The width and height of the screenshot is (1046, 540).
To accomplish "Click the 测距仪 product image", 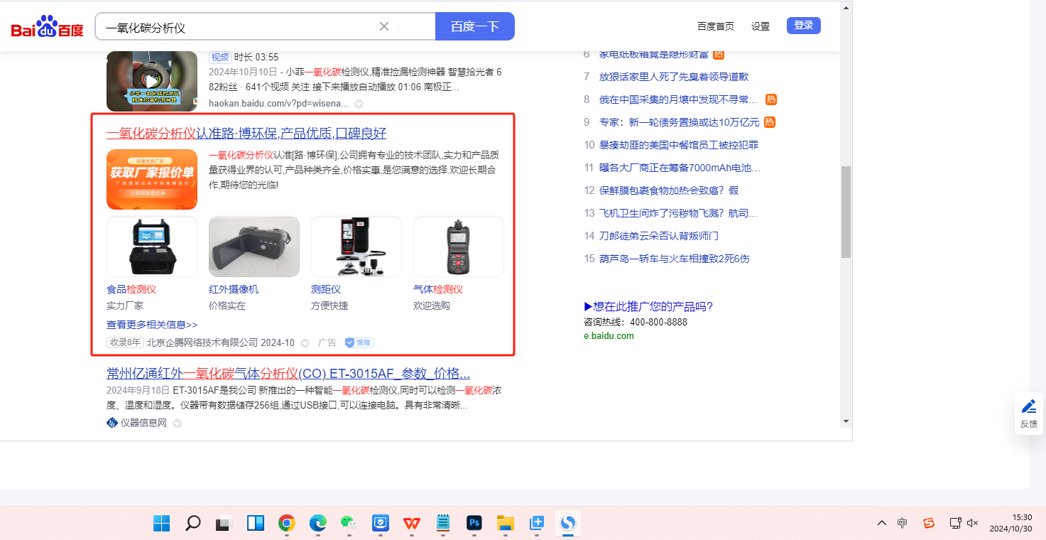I will [x=356, y=247].
